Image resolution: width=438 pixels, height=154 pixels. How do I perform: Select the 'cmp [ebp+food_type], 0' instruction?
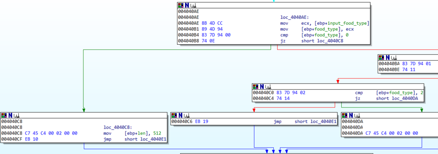point(315,35)
